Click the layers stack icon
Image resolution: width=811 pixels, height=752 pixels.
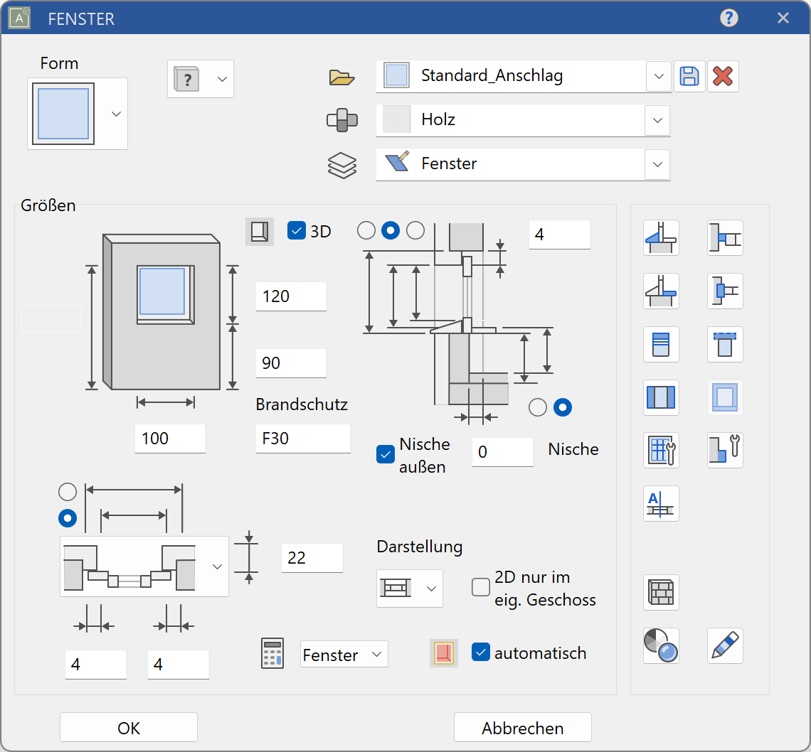point(342,166)
